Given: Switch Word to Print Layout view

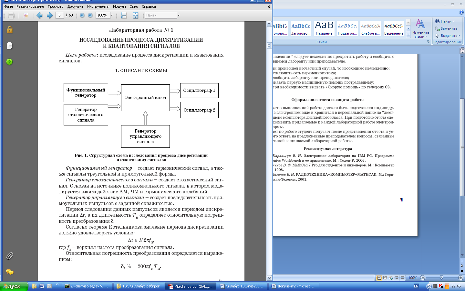Looking at the screenshot, I should tap(379, 278).
